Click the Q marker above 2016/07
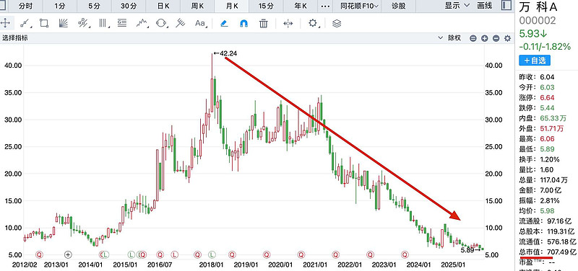The height and width of the screenshot is (271, 578). [x=160, y=254]
